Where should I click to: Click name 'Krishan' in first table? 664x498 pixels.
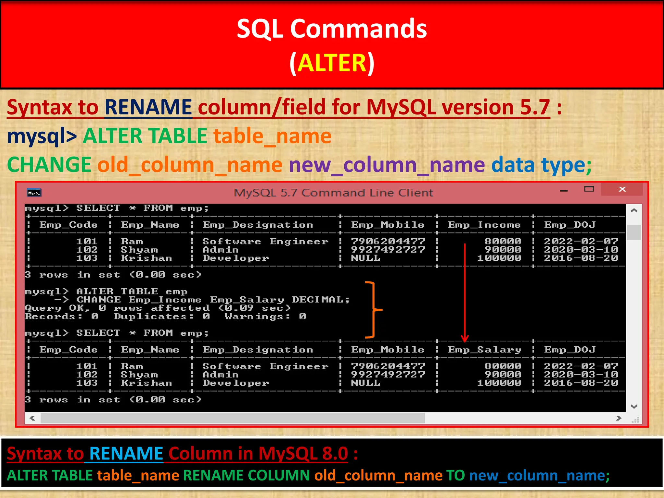click(x=146, y=258)
